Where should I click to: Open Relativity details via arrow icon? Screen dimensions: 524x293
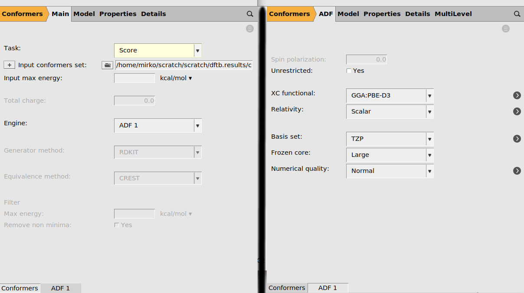point(517,111)
